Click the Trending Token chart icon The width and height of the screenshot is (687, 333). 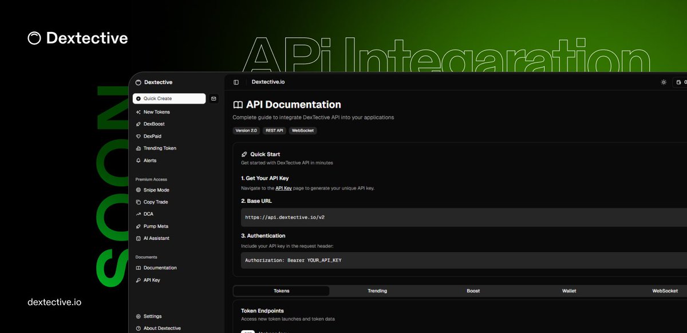pyautogui.click(x=138, y=149)
